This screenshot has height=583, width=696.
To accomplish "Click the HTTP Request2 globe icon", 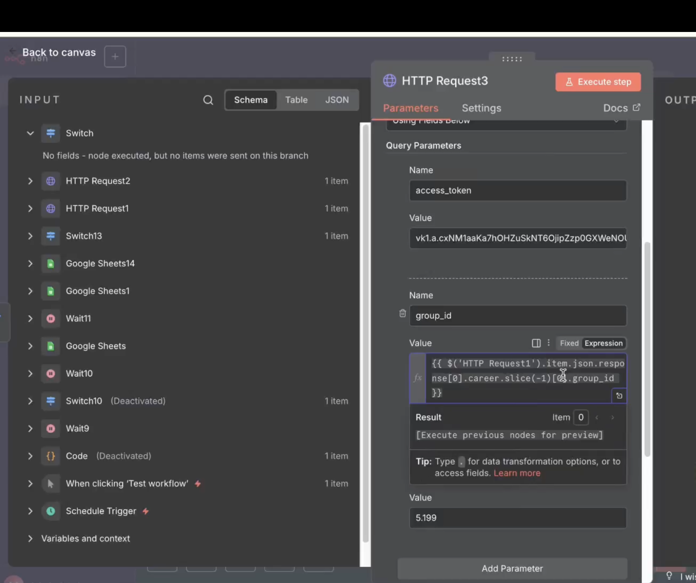I will click(51, 181).
